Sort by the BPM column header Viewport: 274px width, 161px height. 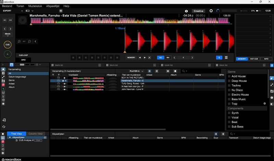[x=222, y=75]
